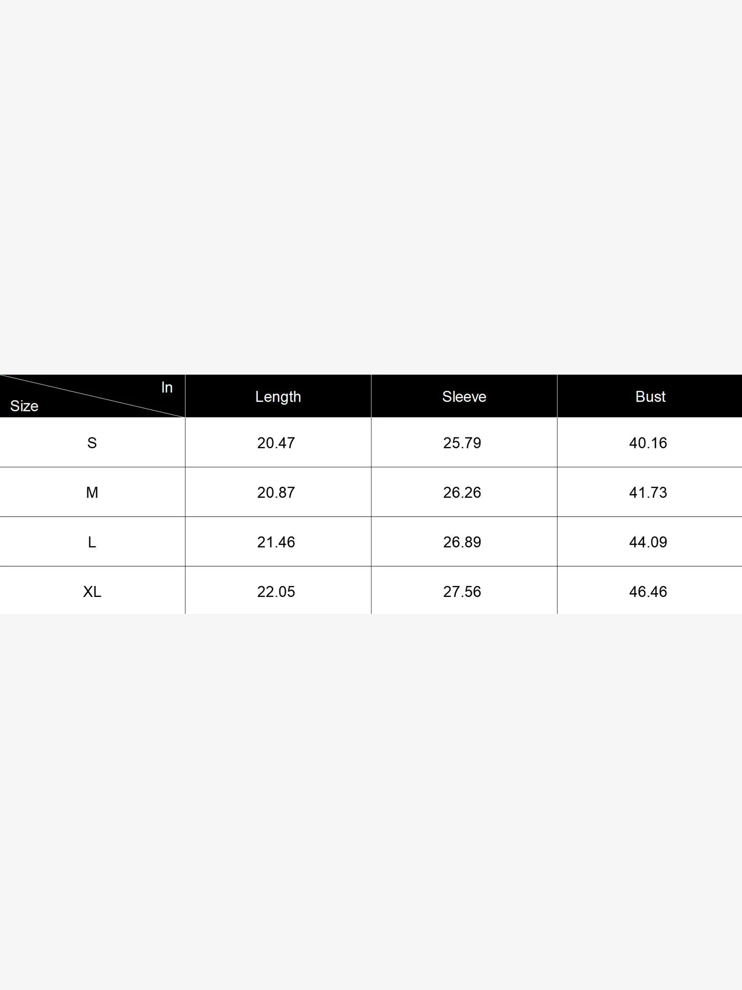Click the 44.09 bust value
This screenshot has width=742, height=990.
(648, 542)
